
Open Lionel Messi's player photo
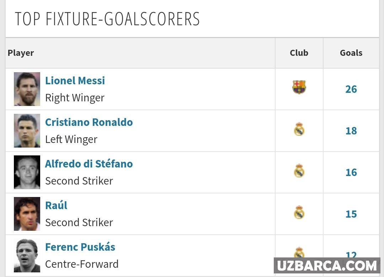(x=27, y=89)
